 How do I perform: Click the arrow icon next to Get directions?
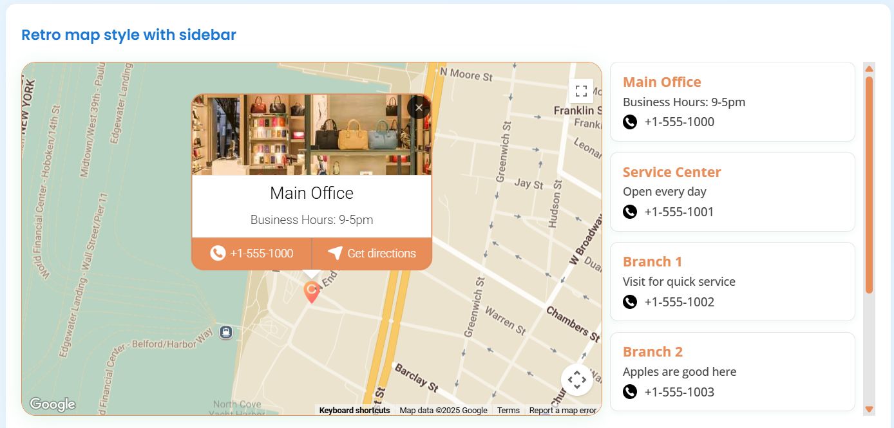point(335,254)
